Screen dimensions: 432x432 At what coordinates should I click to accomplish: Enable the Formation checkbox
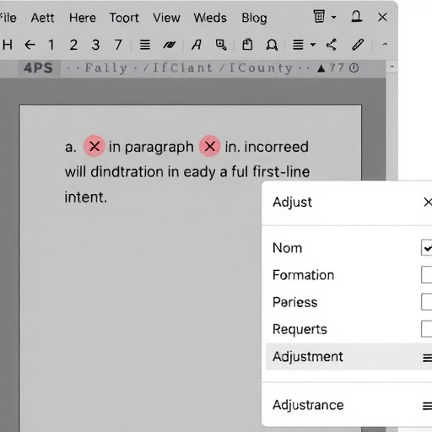coord(426,274)
